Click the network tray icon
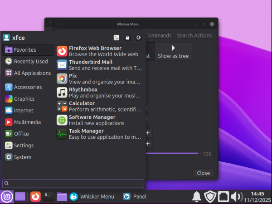This screenshot has width=272, height=204. [223, 197]
